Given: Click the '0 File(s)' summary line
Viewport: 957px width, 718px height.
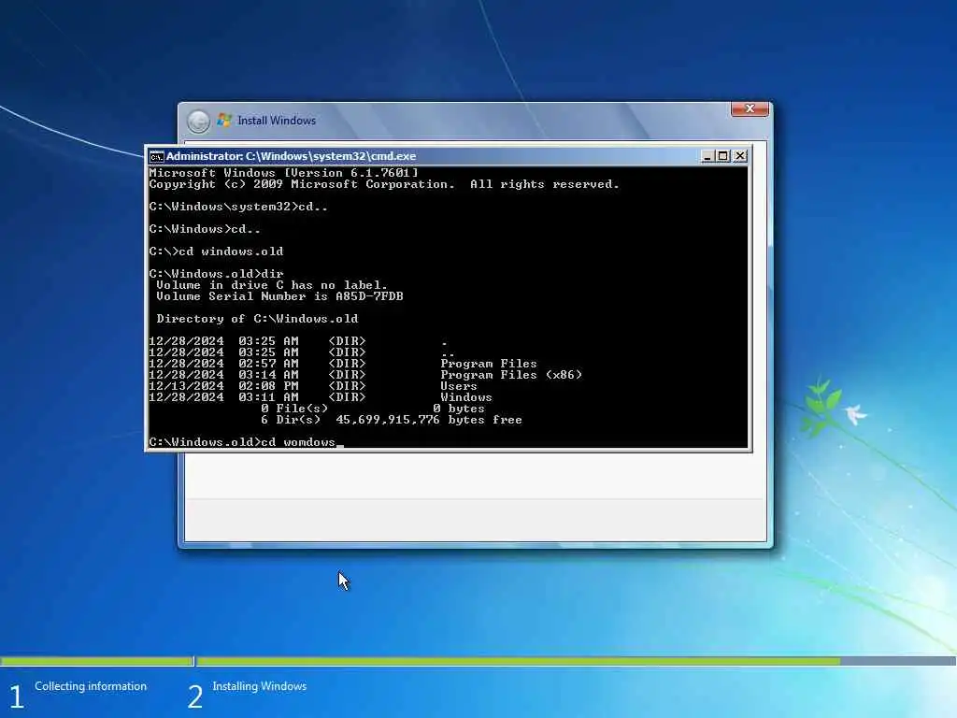Looking at the screenshot, I should coord(372,409).
